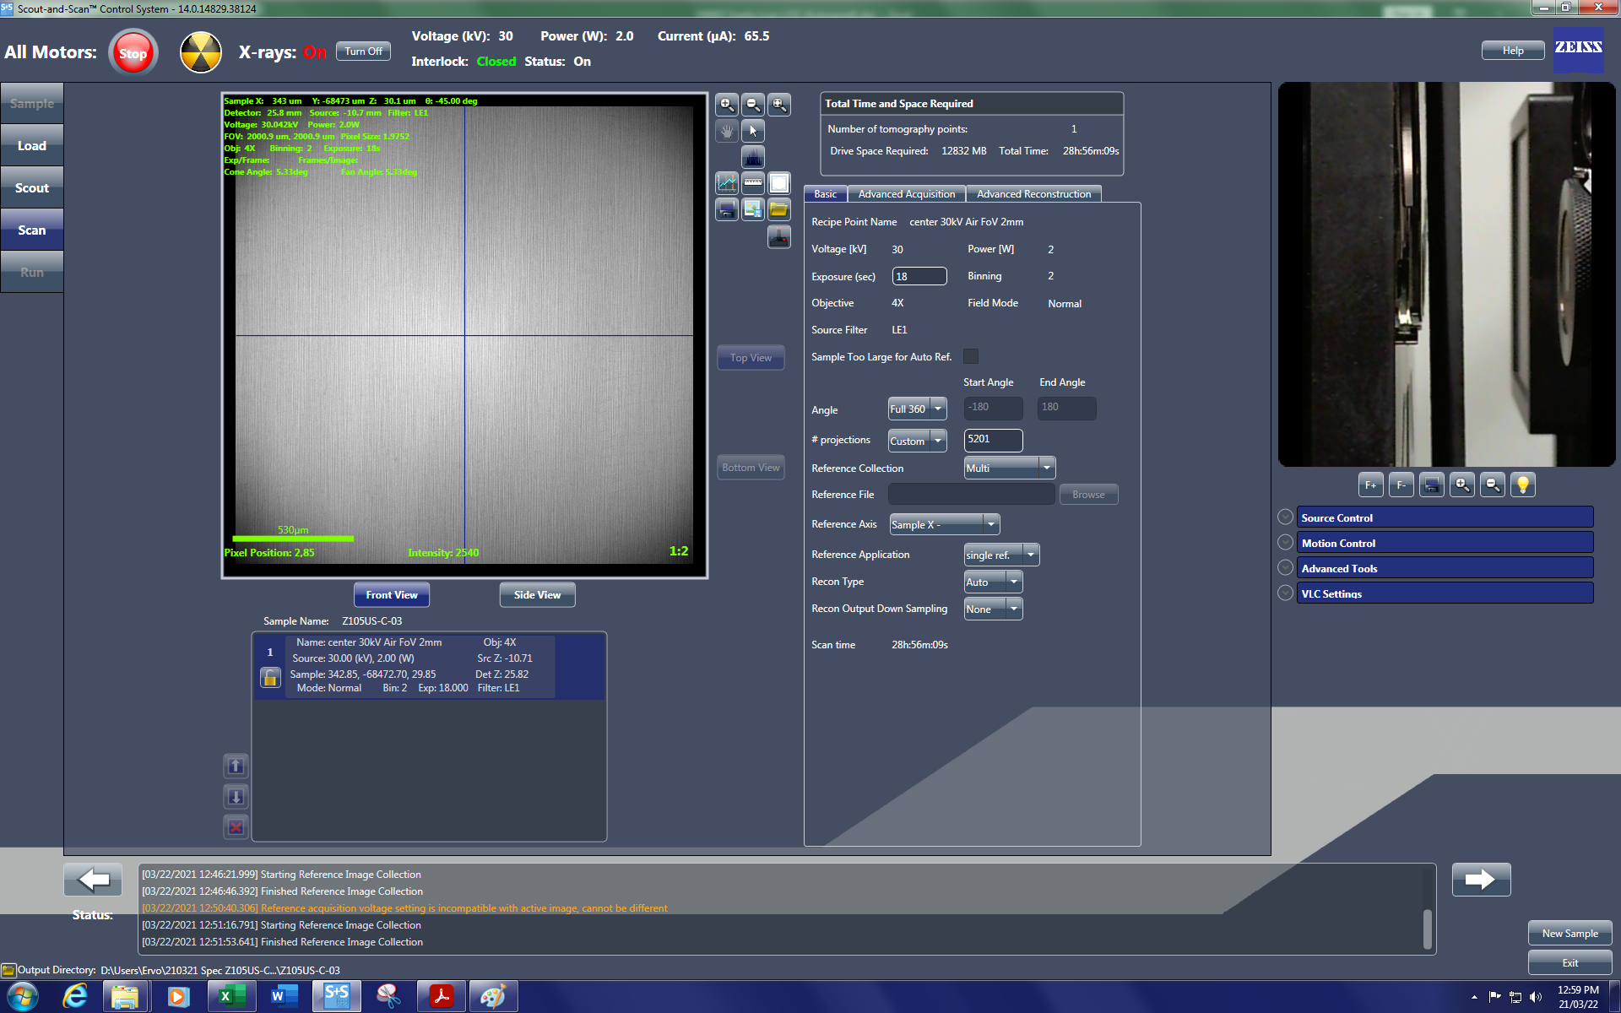Click the Side View button
This screenshot has height=1013, width=1621.
pyautogui.click(x=537, y=595)
